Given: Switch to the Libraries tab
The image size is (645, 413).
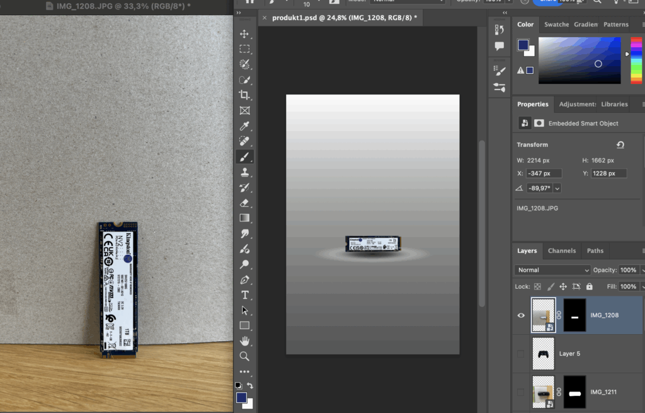Looking at the screenshot, I should pyautogui.click(x=614, y=104).
